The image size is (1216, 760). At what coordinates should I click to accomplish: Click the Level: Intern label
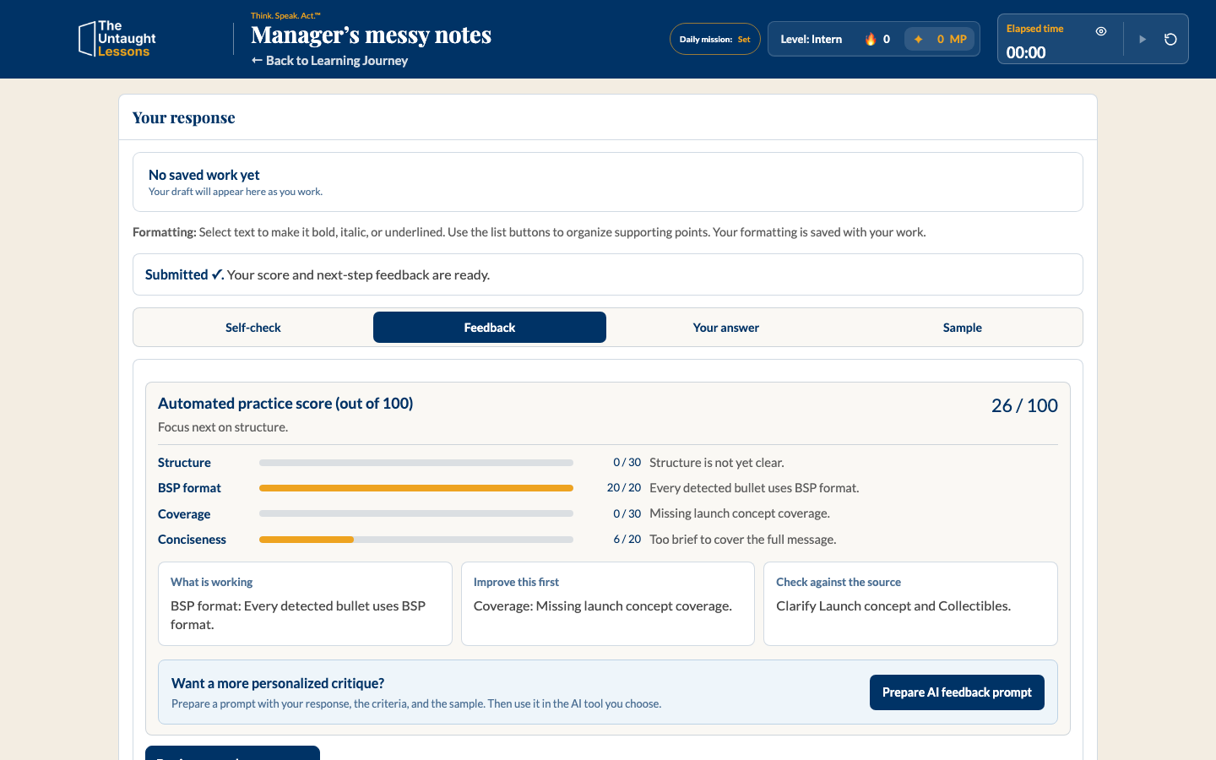coord(811,39)
